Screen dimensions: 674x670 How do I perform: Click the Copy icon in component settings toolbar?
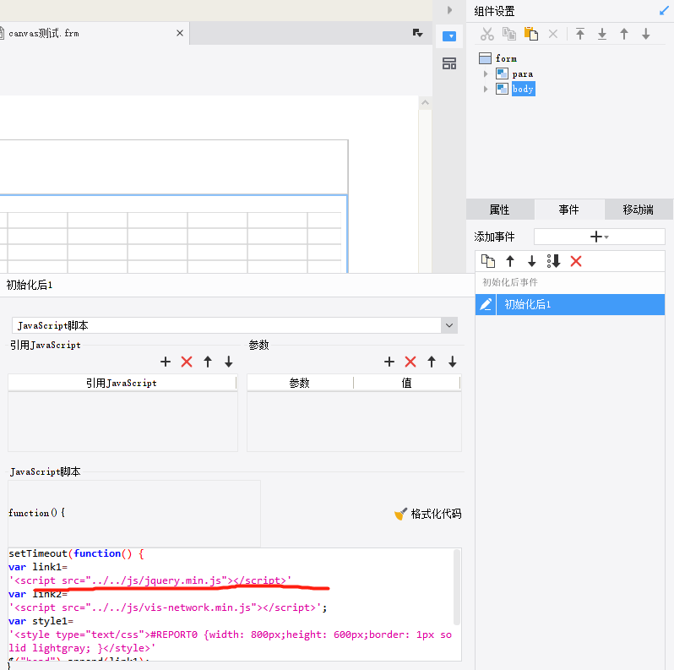(x=509, y=34)
